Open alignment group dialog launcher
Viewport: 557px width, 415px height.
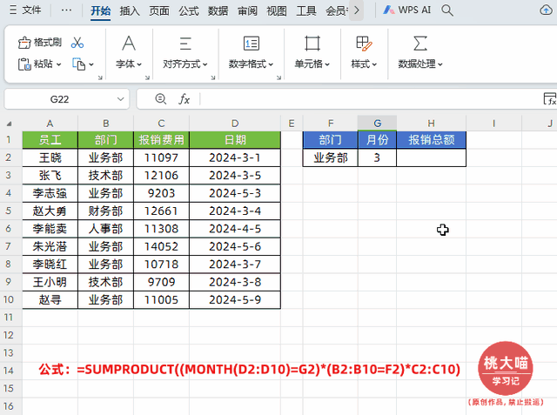pyautogui.click(x=213, y=77)
